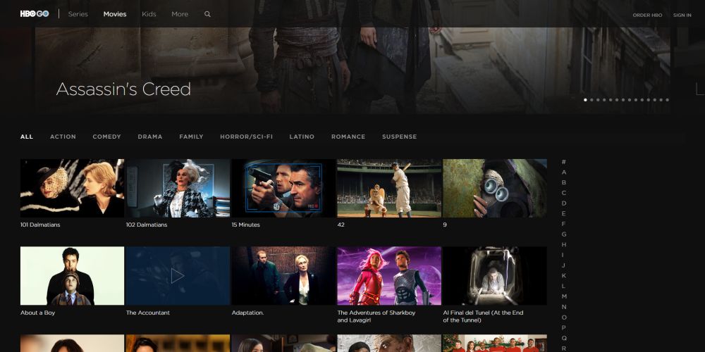The image size is (705, 352).
Task: Open the Kids section
Action: coord(149,14)
